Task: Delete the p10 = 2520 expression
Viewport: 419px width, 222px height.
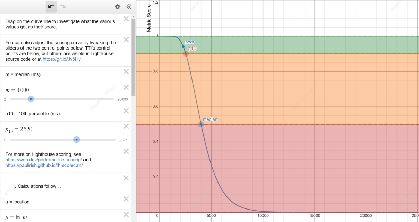Action: click(126, 126)
